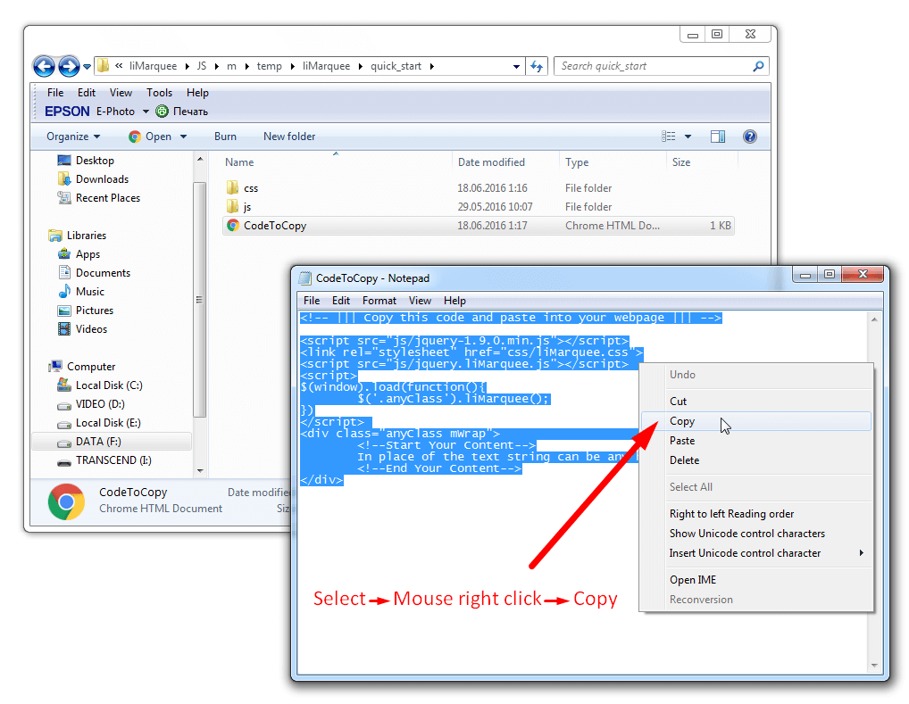Select VIDEO (D:) drive in navigation pane
Viewport: 909px width, 704px height.
[x=100, y=404]
